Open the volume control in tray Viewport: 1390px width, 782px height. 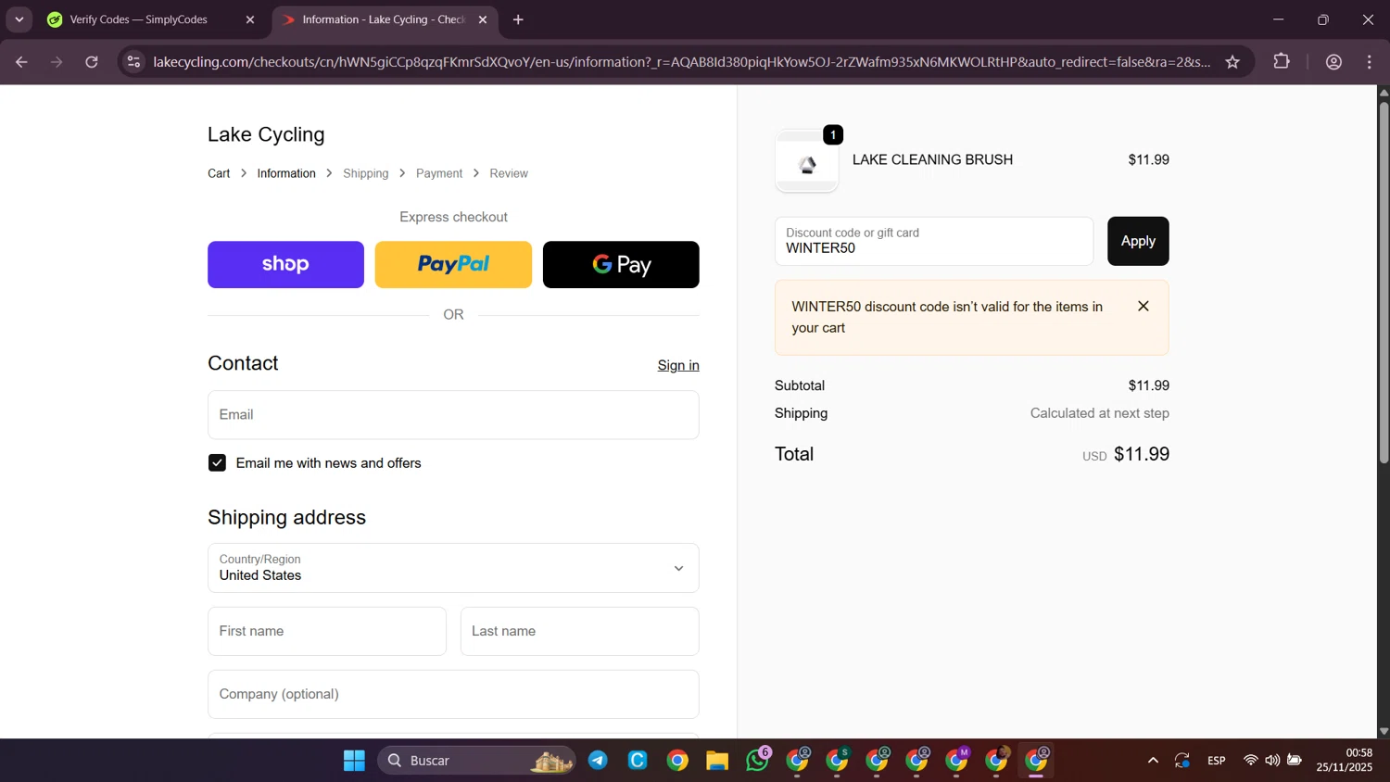[x=1272, y=761]
